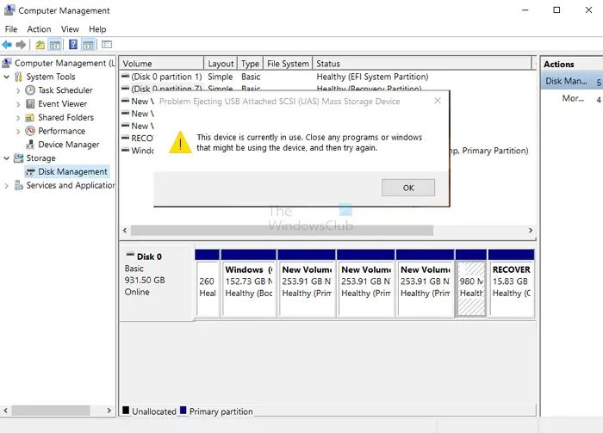The height and width of the screenshot is (433, 603).
Task: Click the Disk 0 drive icon
Action: pos(130,255)
